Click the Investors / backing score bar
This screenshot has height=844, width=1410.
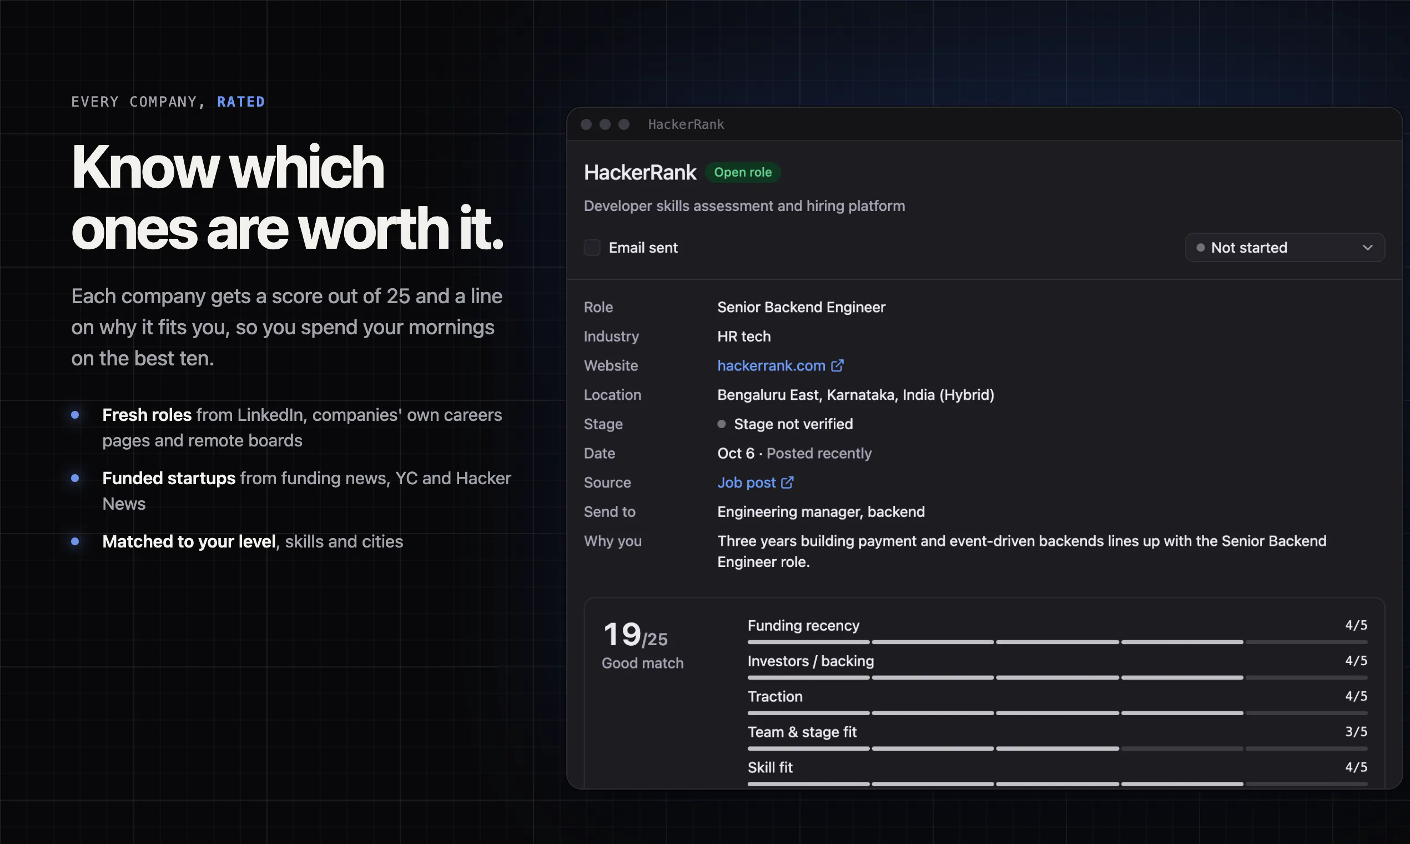click(x=1057, y=677)
